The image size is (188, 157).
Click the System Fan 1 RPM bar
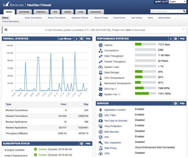pyautogui.click(x=146, y=93)
